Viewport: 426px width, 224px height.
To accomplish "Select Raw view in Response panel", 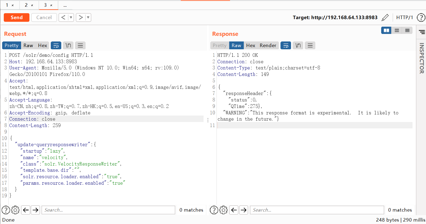I will tap(236, 45).
